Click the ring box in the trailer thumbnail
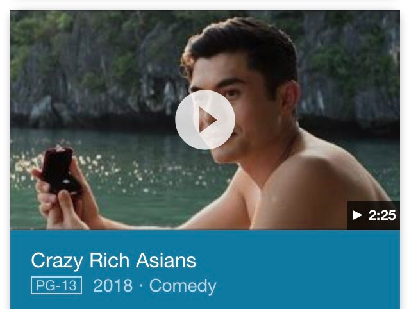 [60, 169]
